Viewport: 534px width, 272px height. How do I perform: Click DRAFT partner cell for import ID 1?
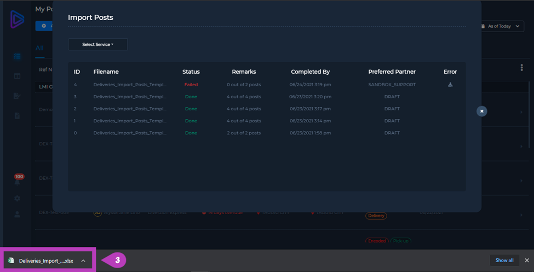point(392,121)
